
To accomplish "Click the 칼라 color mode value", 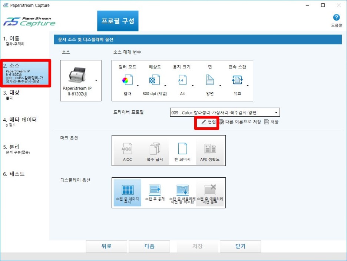I will coord(128,94).
